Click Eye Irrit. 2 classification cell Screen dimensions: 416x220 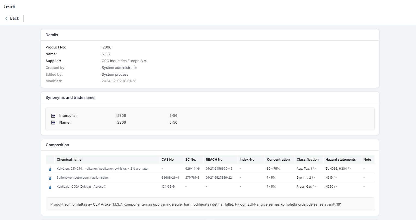[306, 178]
